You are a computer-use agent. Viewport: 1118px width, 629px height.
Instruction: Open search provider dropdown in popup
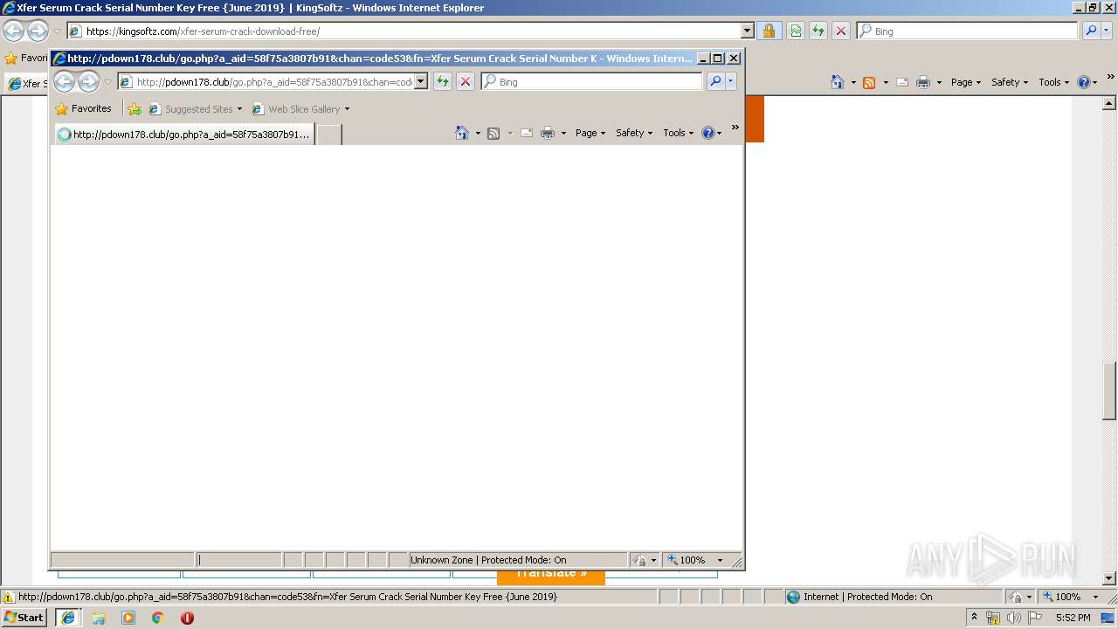pos(731,81)
